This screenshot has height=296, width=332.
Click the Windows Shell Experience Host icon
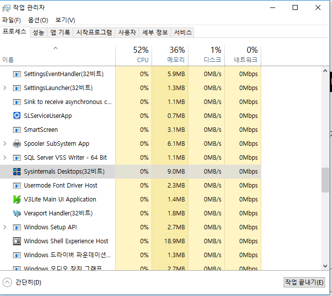point(16,241)
